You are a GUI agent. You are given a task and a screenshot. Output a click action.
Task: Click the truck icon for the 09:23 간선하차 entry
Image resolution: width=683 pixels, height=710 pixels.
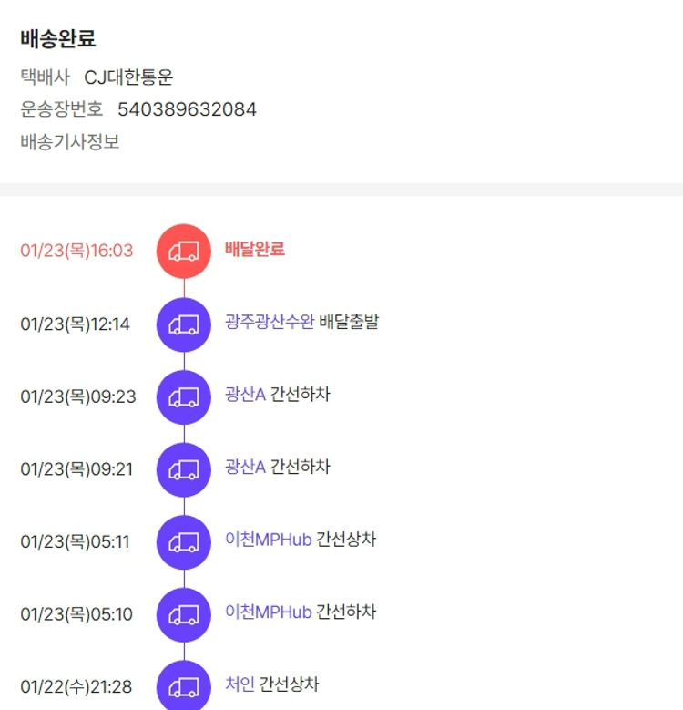click(184, 396)
